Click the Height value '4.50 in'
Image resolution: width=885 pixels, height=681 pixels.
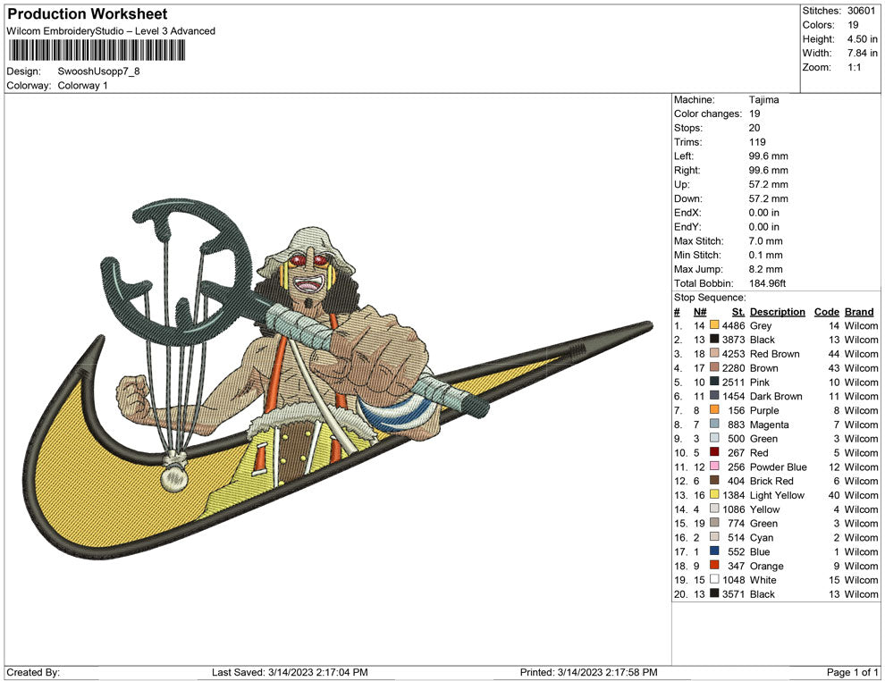862,39
